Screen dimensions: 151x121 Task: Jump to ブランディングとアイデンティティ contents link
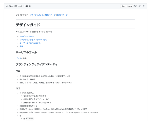point(34,40)
